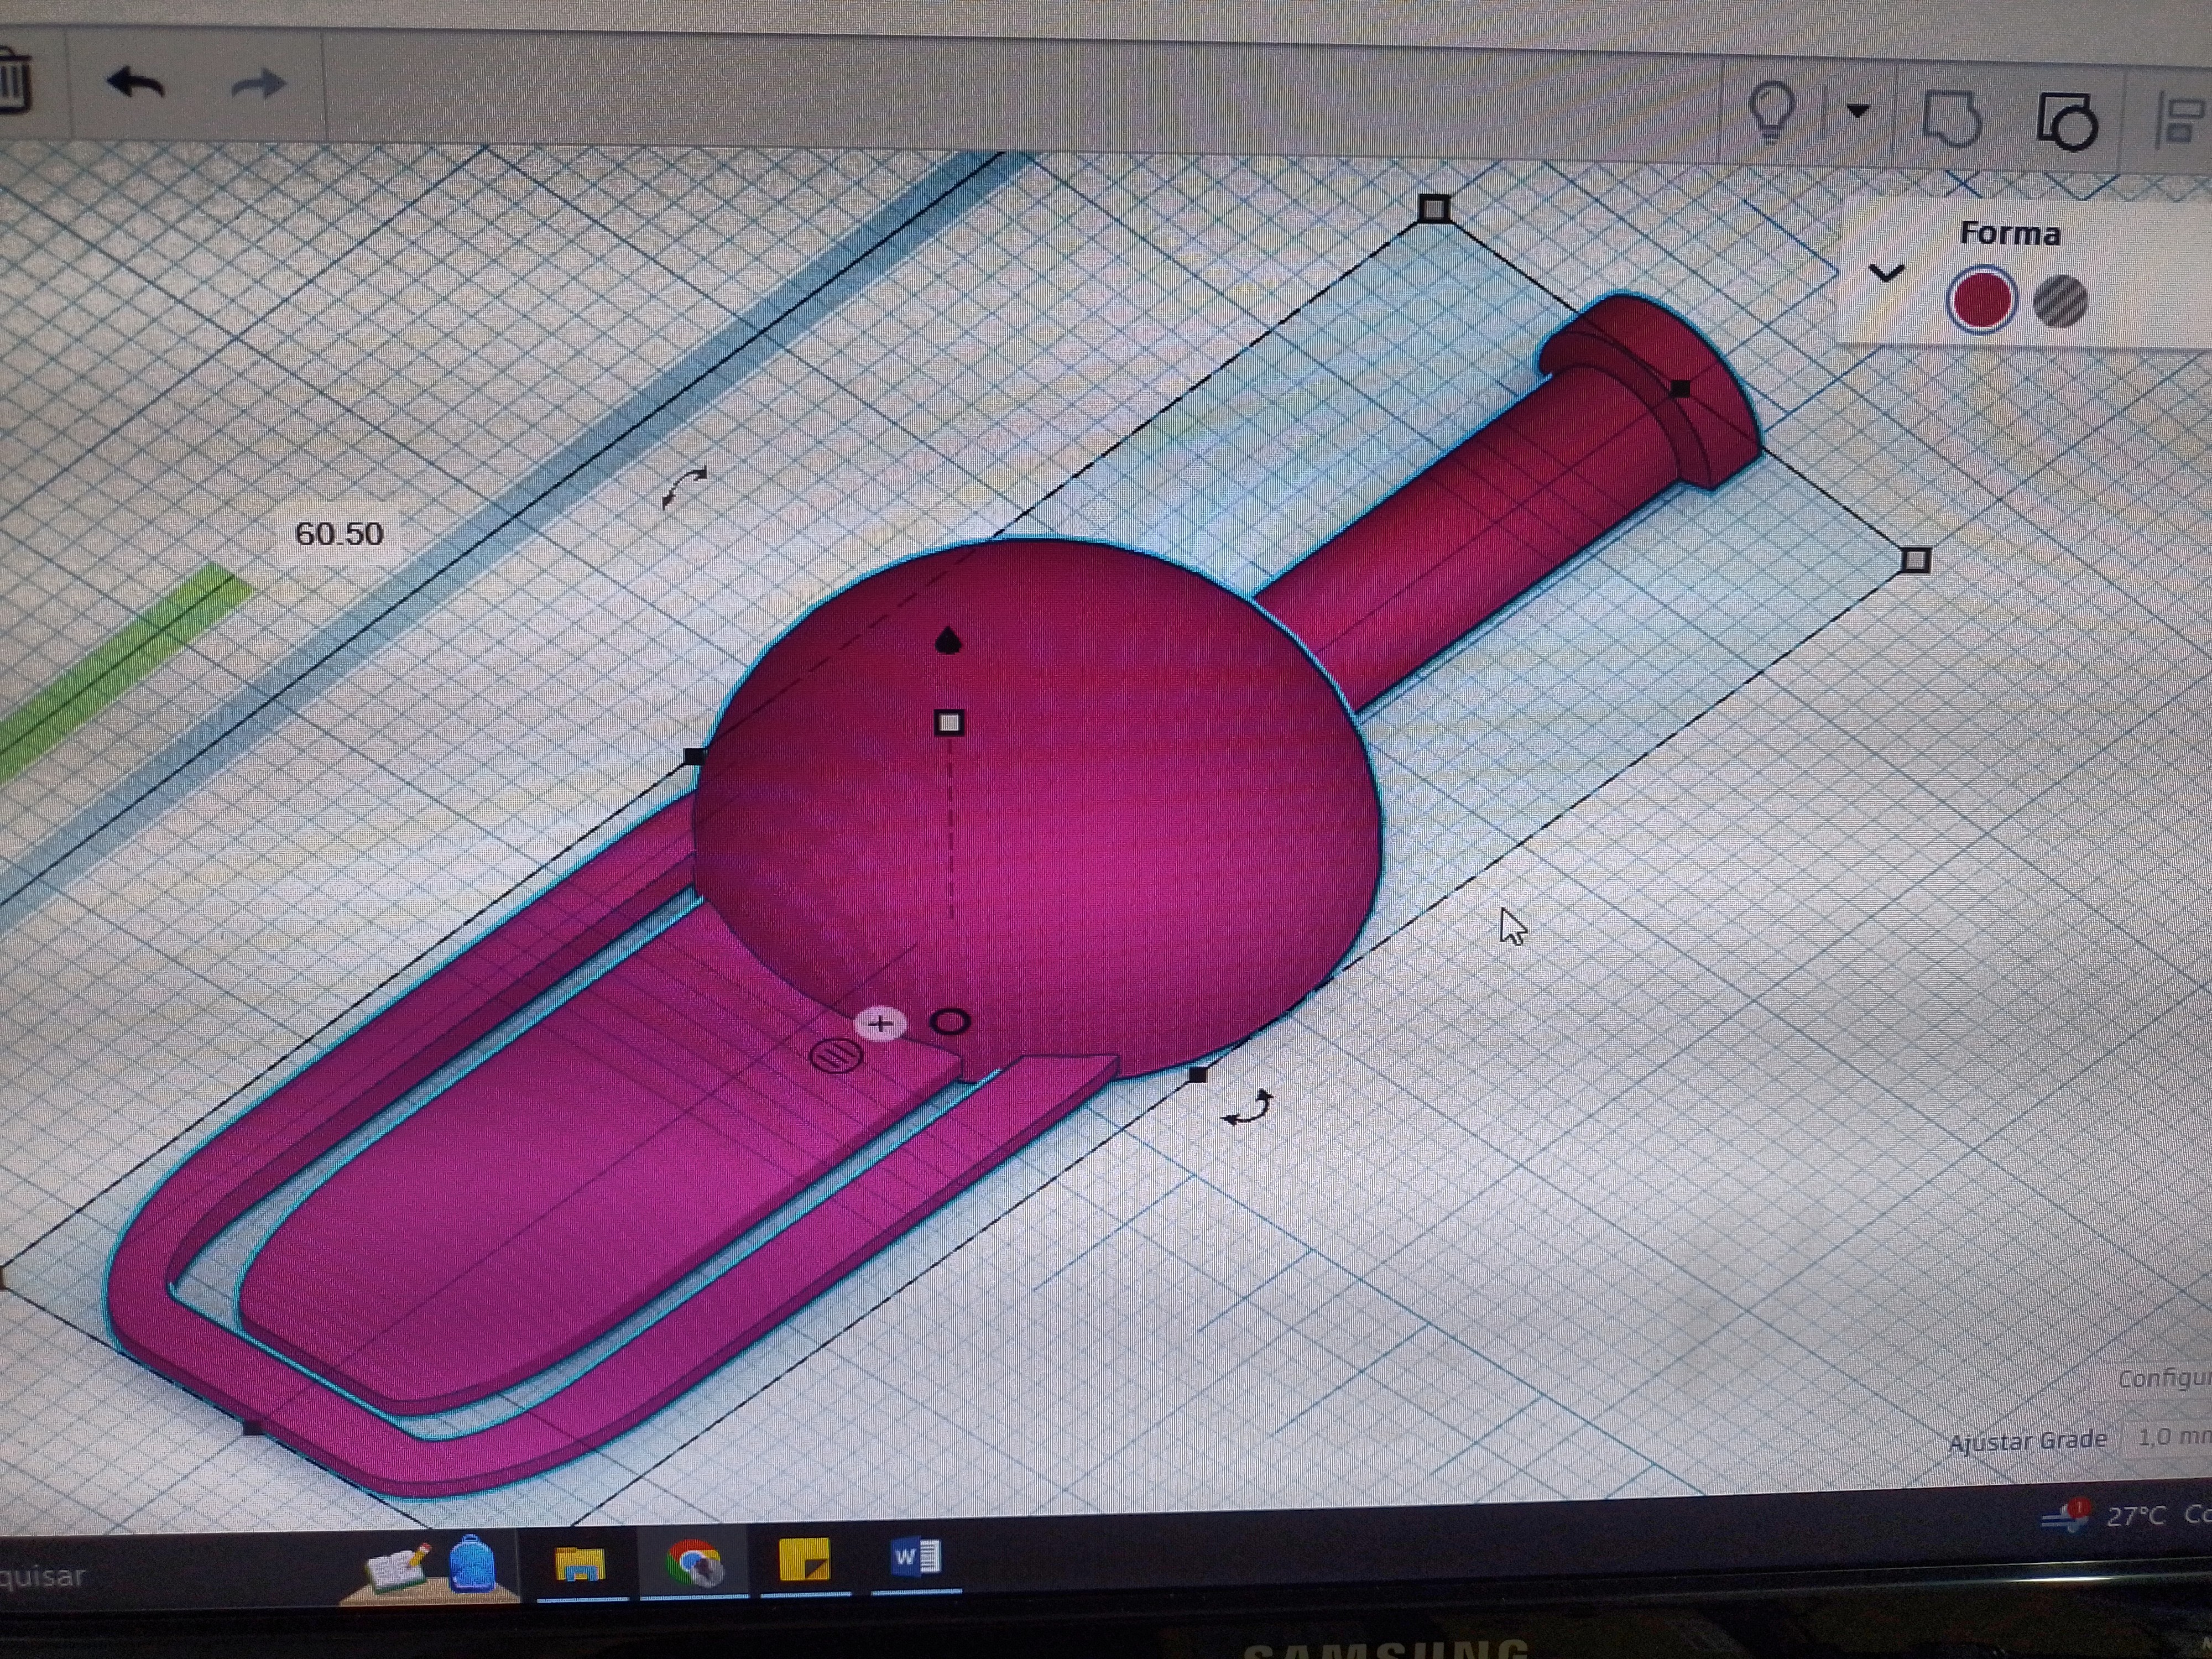Select the solid red color swatch

pyautogui.click(x=1980, y=300)
